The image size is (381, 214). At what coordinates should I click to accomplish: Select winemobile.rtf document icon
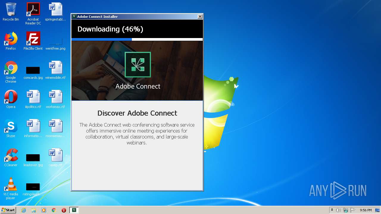(x=55, y=70)
